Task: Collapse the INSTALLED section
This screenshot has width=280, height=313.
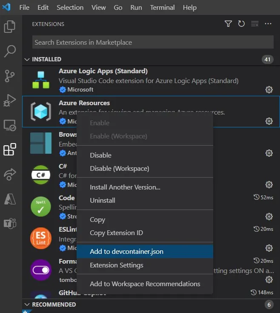Action: [27, 60]
